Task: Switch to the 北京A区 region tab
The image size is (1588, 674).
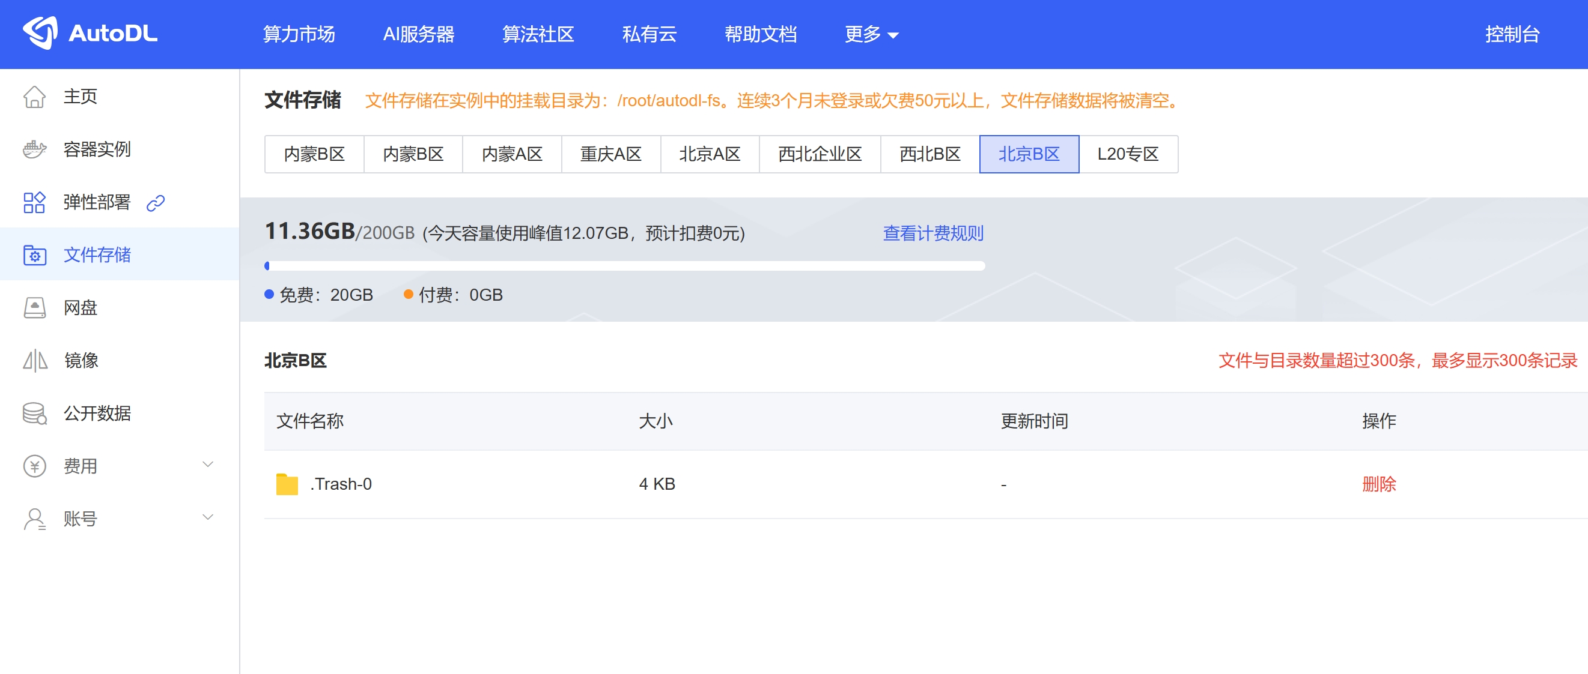Action: (710, 154)
